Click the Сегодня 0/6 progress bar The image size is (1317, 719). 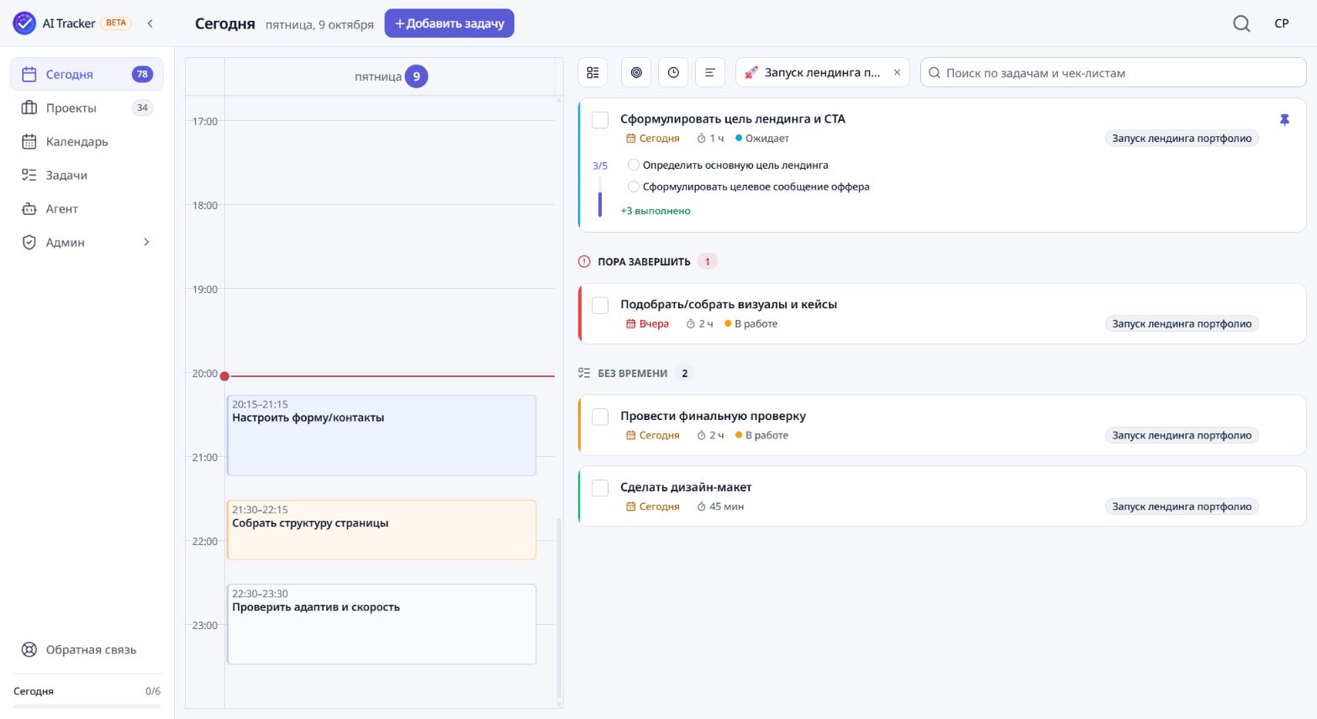pyautogui.click(x=87, y=706)
